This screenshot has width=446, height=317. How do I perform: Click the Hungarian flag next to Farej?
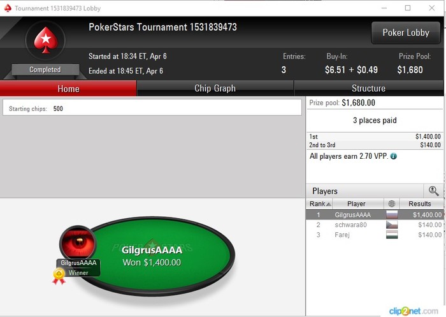pyautogui.click(x=392, y=235)
